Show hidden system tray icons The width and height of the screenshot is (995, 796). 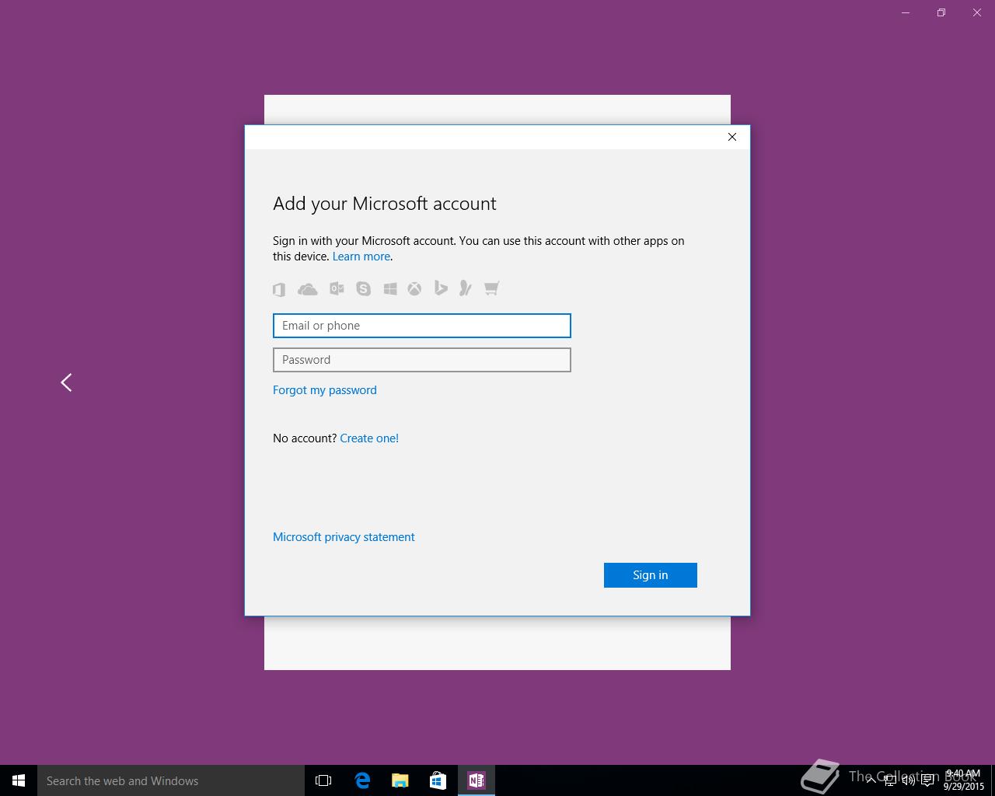point(871,780)
